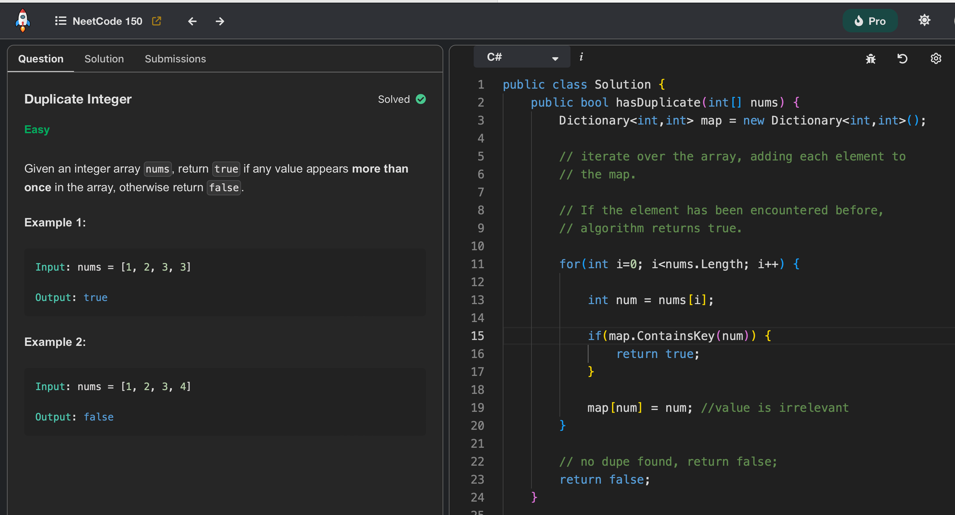Switch to the Solution tab
Viewport: 955px width, 515px height.
click(x=104, y=59)
